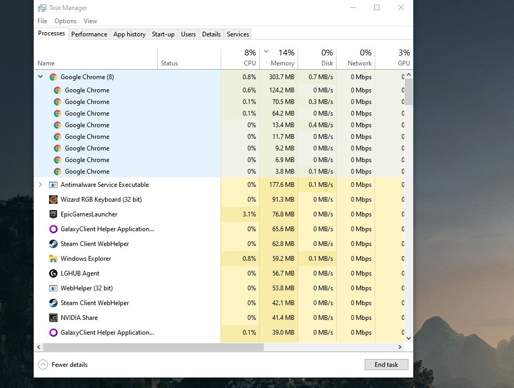Click the Google Chrome (8) group icon
Screen dimensions: 514x388
[53, 77]
